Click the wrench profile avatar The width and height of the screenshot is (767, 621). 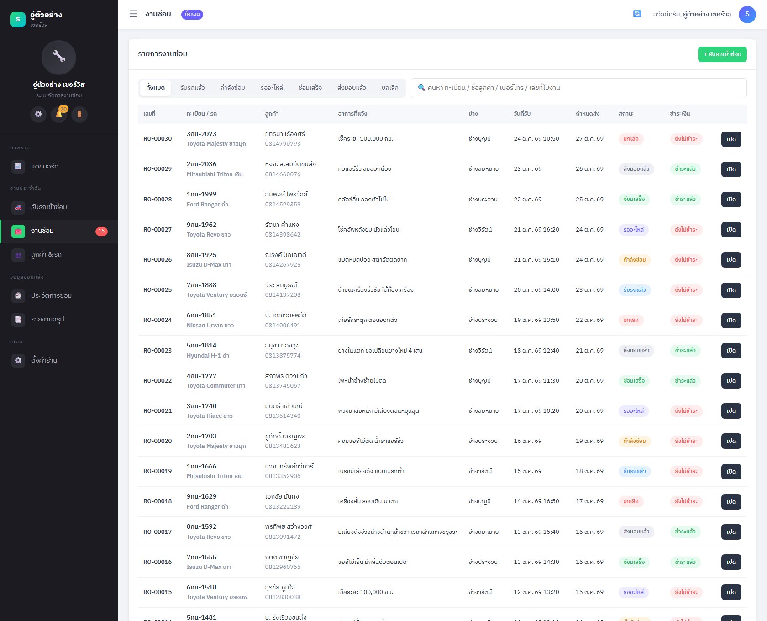pos(59,58)
